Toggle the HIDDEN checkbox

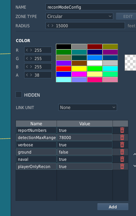coord(19,95)
